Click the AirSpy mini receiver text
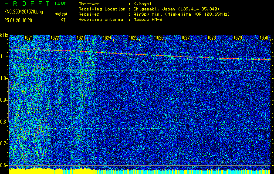 click(x=181, y=14)
